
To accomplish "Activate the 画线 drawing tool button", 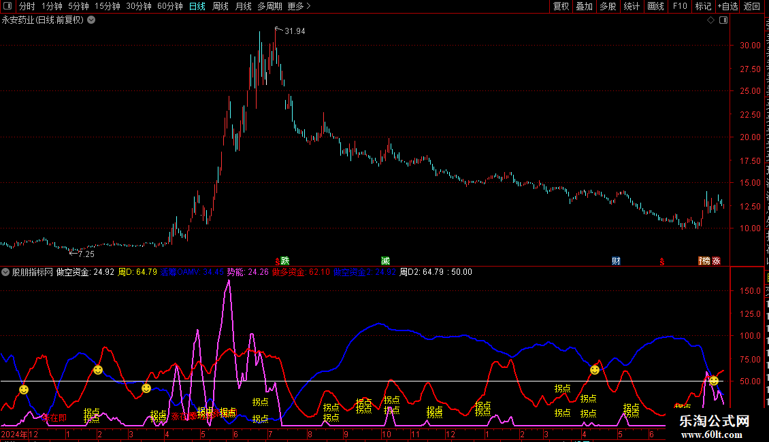I will [656, 6].
